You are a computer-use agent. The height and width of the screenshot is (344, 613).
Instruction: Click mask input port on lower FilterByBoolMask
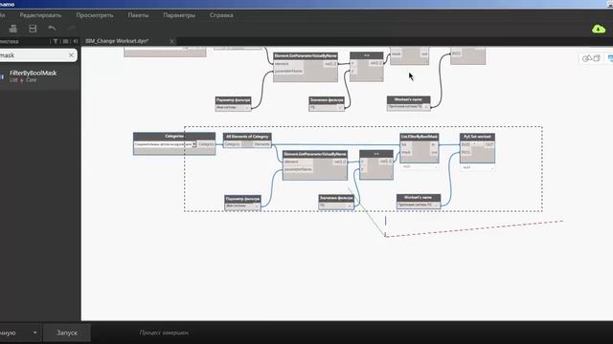pos(406,152)
